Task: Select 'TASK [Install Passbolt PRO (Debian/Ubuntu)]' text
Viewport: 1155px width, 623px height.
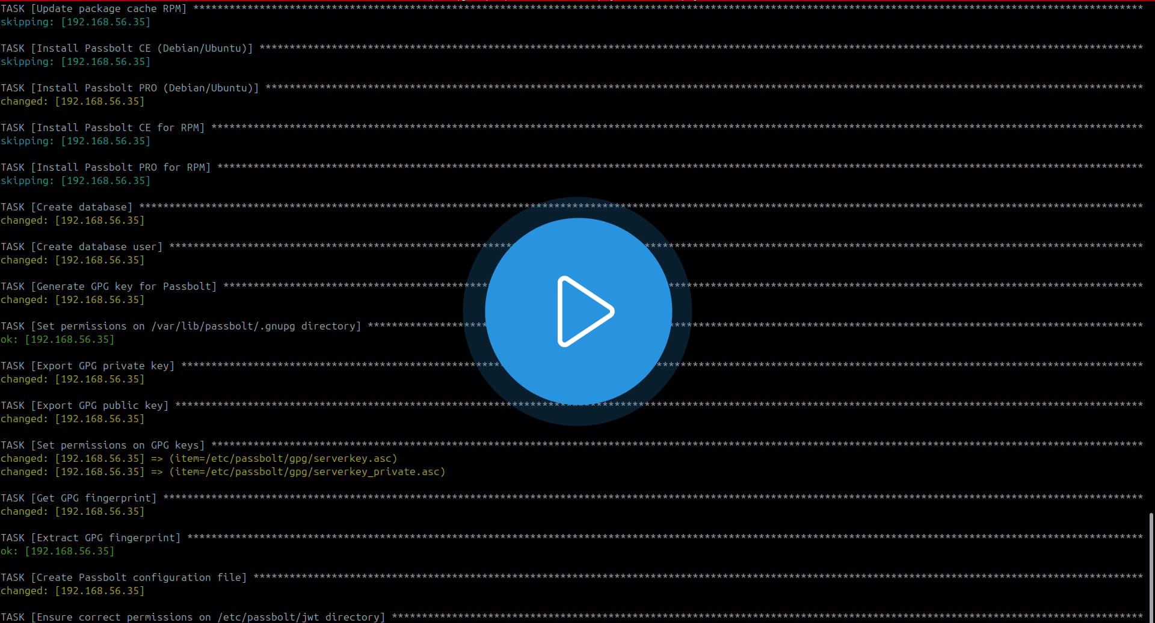Action: [x=130, y=88]
